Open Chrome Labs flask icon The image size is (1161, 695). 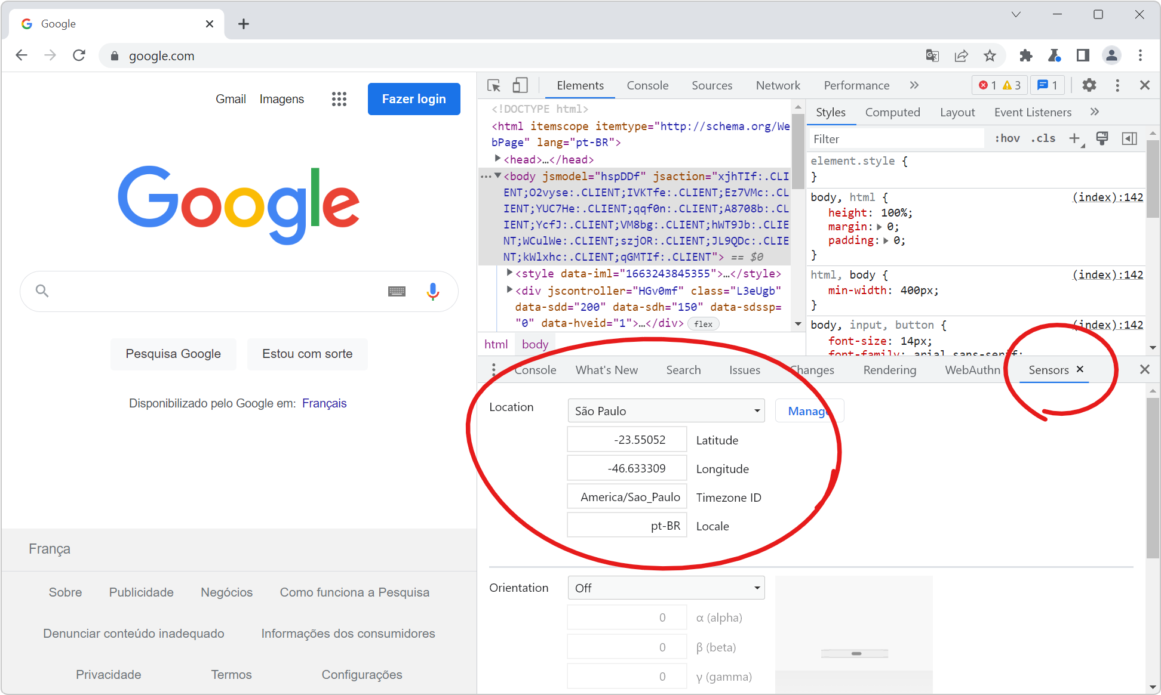[x=1054, y=55]
